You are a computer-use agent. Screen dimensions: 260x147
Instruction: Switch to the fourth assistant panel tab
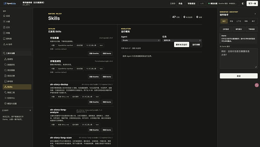pyautogui.click(x=246, y=21)
